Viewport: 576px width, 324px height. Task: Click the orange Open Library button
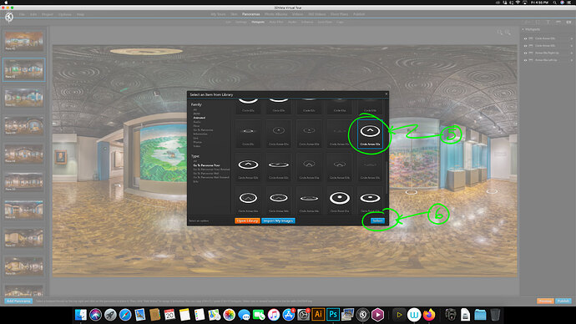[x=247, y=220]
